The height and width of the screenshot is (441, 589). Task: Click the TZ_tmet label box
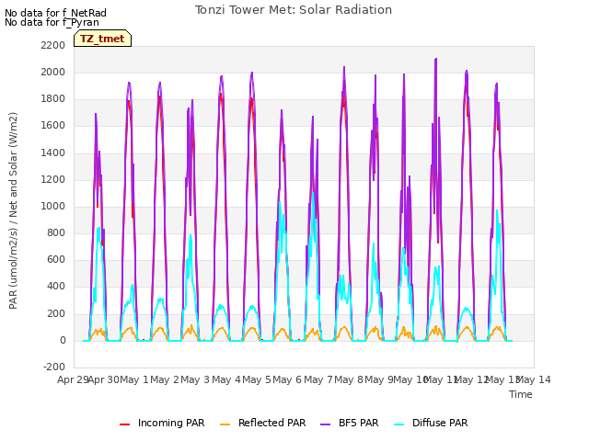[x=102, y=39]
